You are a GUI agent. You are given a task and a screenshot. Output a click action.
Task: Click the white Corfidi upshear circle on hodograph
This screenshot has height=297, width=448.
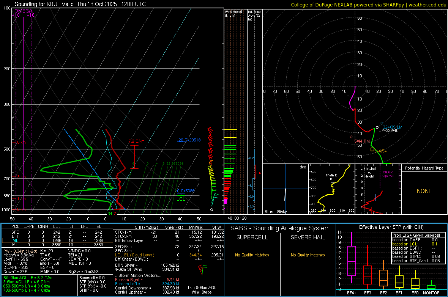tap(377, 128)
